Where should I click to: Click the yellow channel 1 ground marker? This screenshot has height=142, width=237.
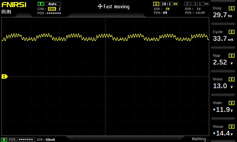[x=5, y=77]
